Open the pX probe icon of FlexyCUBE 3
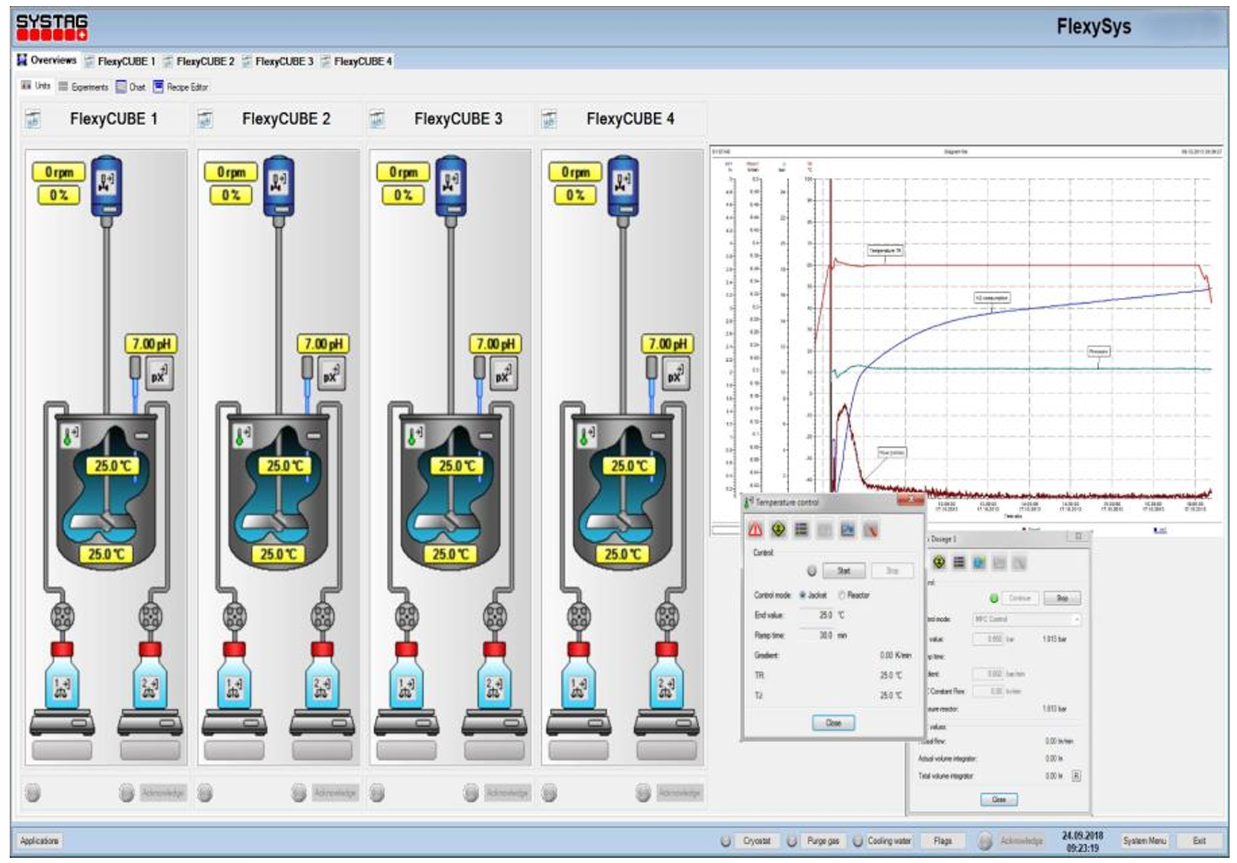Viewport: 1237px width, 863px height. [x=503, y=375]
